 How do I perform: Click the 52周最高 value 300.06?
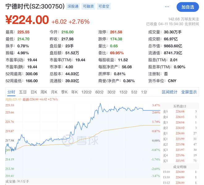[x=32, y=74]
